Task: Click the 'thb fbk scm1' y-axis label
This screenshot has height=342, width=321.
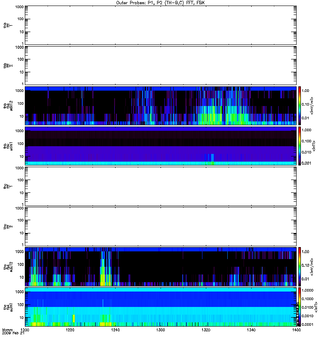Action: point(8,146)
